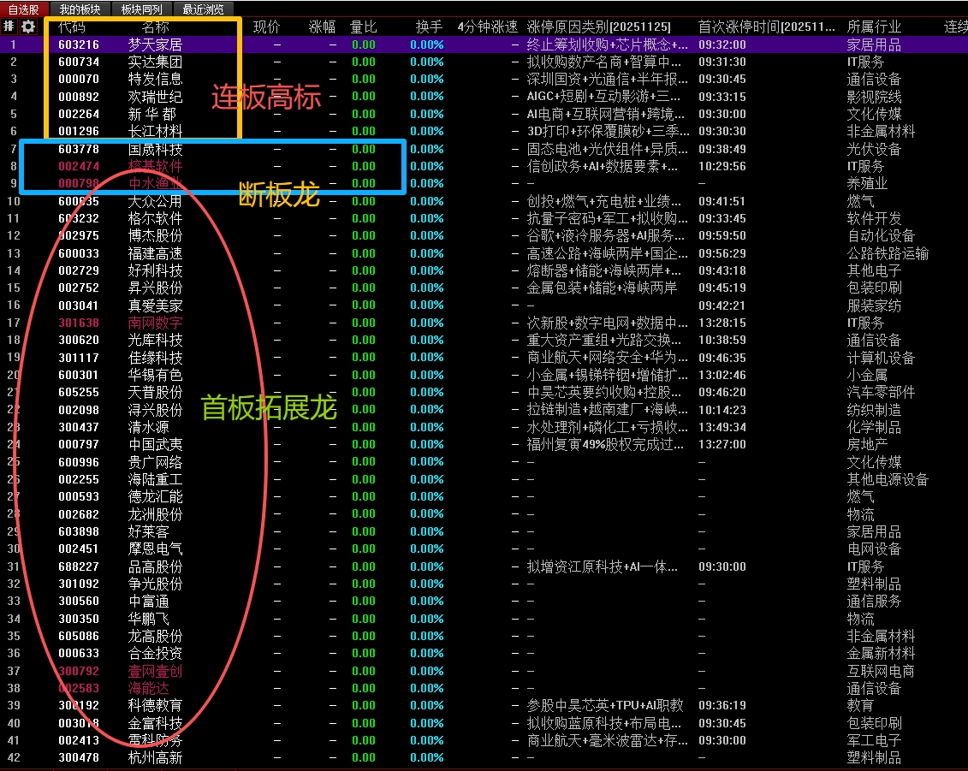This screenshot has height=771, width=968.
Task: Select stock row 天普股份
Action: (x=484, y=392)
